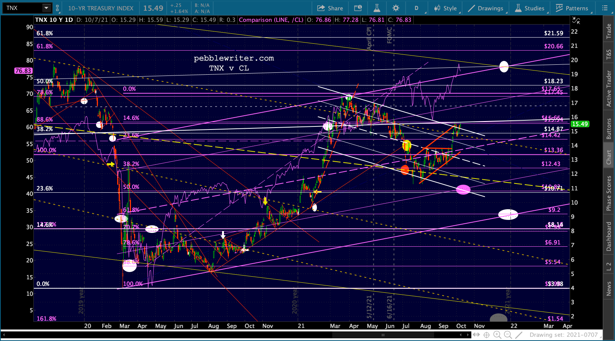The height and width of the screenshot is (341, 615).
Task: Toggle the active drawing line tool
Action: tap(519, 335)
